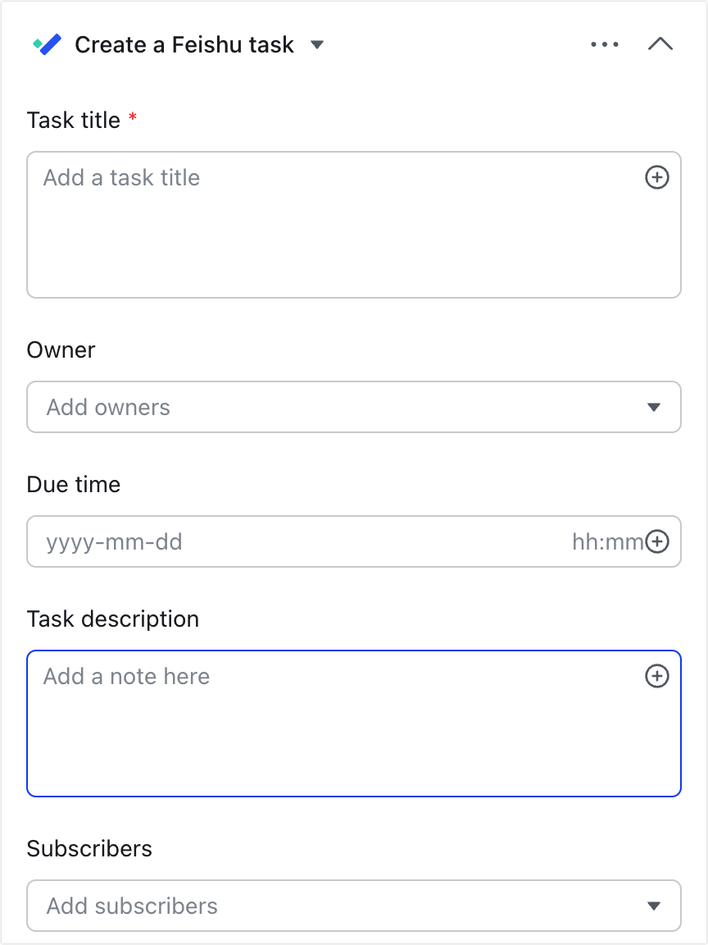Image resolution: width=708 pixels, height=945 pixels.
Task: Select the yyyy-mm-dd date input
Action: (x=115, y=541)
